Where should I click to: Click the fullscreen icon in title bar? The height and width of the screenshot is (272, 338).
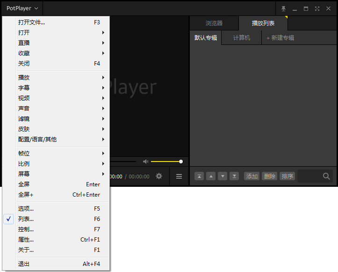(x=317, y=8)
